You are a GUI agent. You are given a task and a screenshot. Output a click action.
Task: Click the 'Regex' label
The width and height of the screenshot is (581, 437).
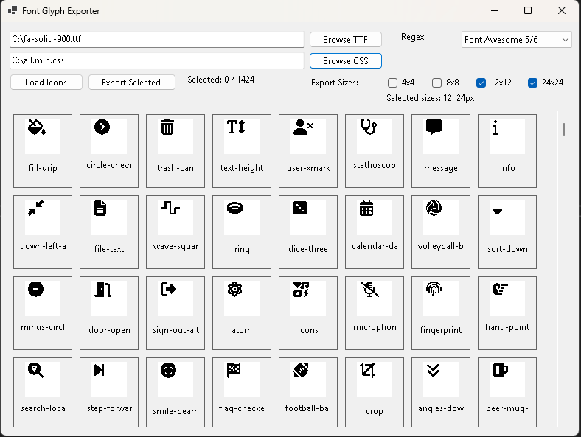[x=412, y=37]
